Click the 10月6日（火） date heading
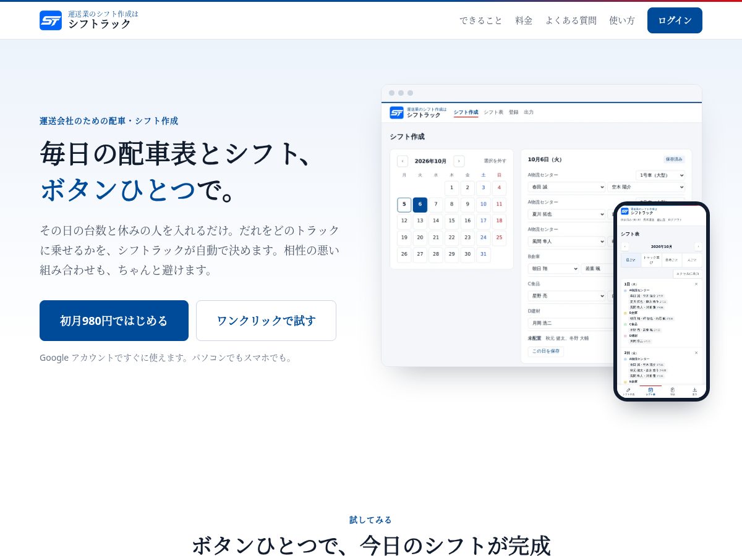 coord(545,159)
